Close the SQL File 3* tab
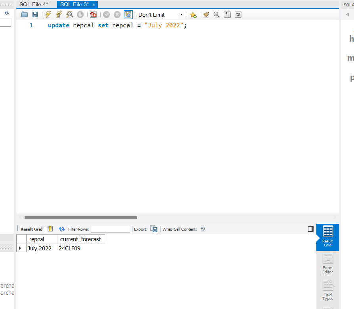Viewport: 354px width, 309px height. click(94, 5)
